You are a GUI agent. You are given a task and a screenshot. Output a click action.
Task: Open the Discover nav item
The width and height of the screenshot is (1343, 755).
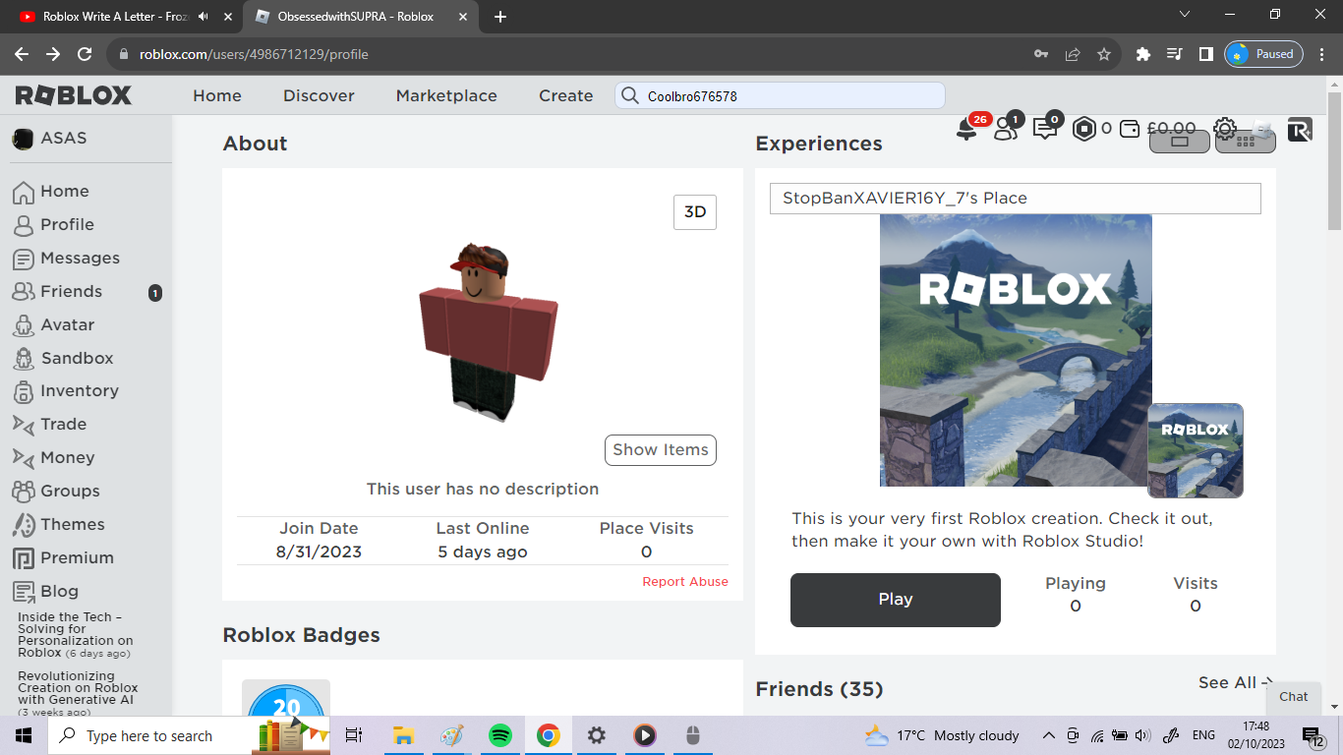point(319,95)
